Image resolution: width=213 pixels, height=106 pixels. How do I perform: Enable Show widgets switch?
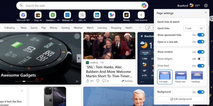click(201, 59)
